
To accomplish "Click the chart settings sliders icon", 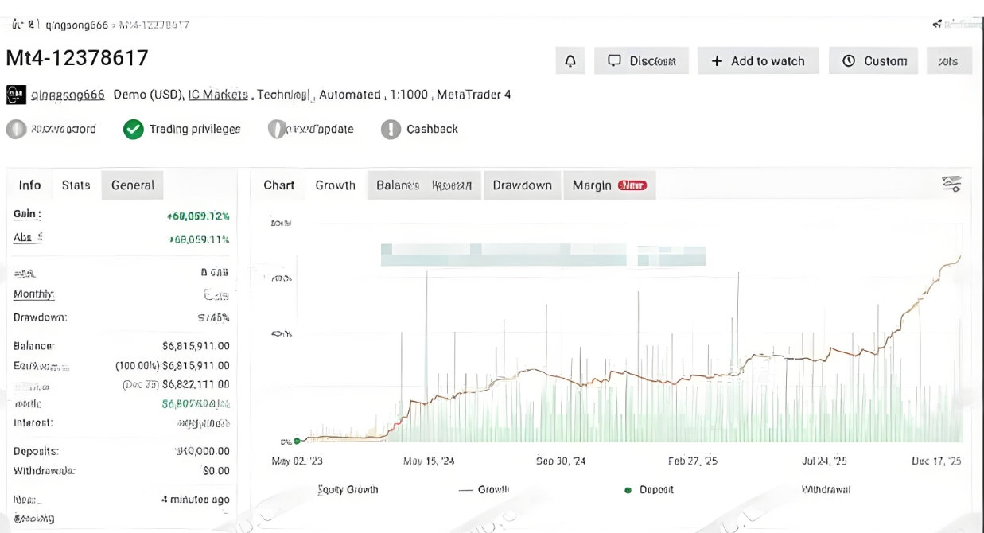I will click(x=951, y=185).
